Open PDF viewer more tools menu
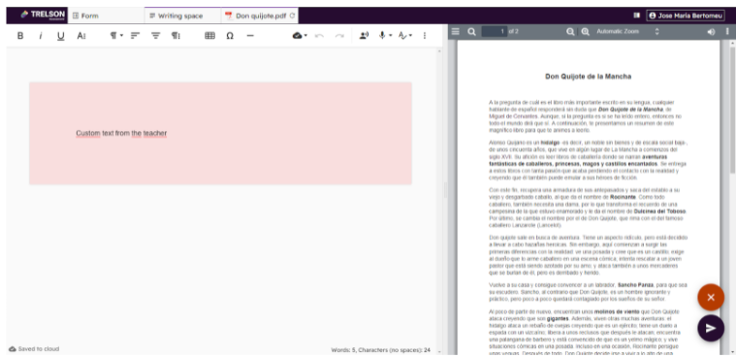Screen dimensions: 736x357 click(x=727, y=31)
